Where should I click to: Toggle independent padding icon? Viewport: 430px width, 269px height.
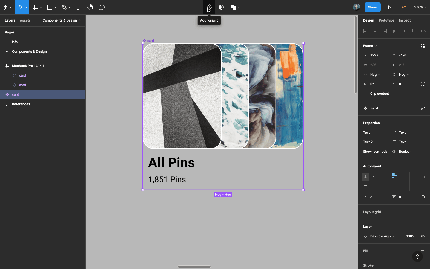point(423,197)
